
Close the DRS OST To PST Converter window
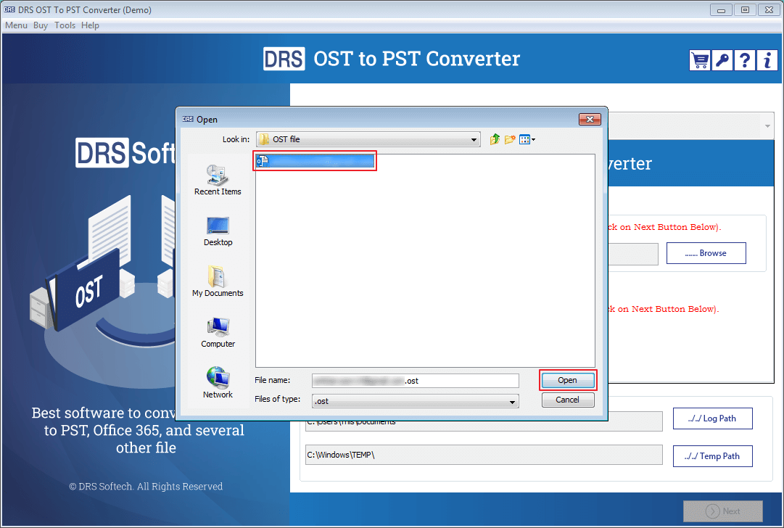pos(769,9)
